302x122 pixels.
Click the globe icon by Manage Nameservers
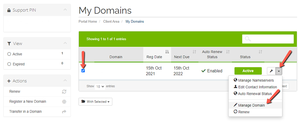click(x=235, y=80)
